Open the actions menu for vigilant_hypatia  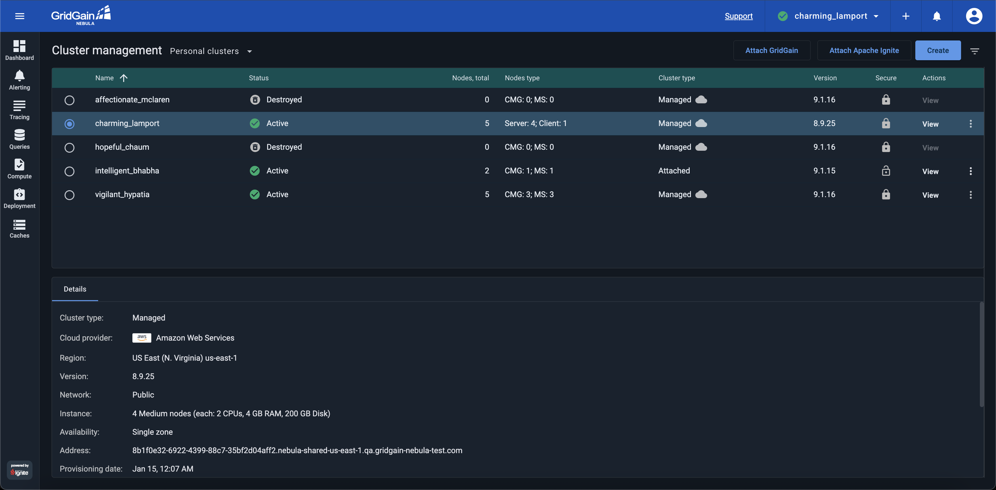coord(971,195)
